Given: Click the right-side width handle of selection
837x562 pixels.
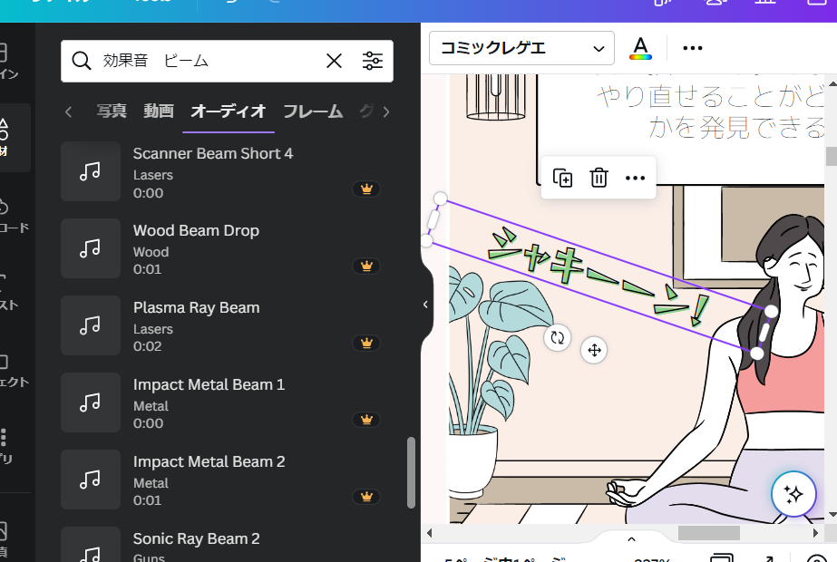Looking at the screenshot, I should click(x=764, y=332).
